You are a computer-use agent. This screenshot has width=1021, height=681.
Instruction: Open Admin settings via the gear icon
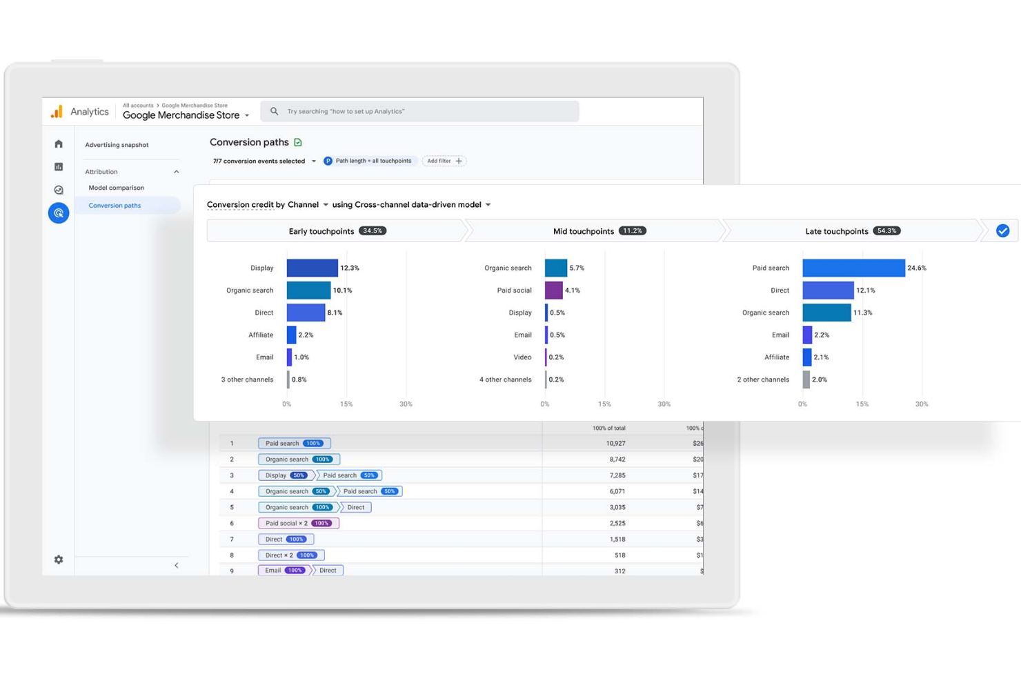tap(59, 560)
